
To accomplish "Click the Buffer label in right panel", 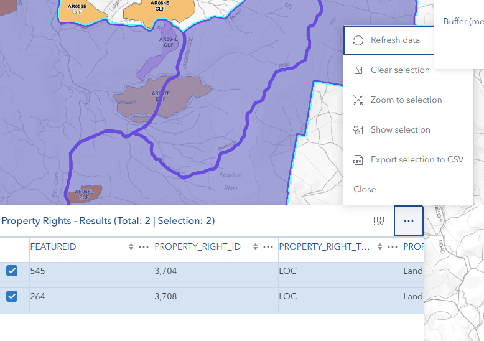I will (463, 22).
